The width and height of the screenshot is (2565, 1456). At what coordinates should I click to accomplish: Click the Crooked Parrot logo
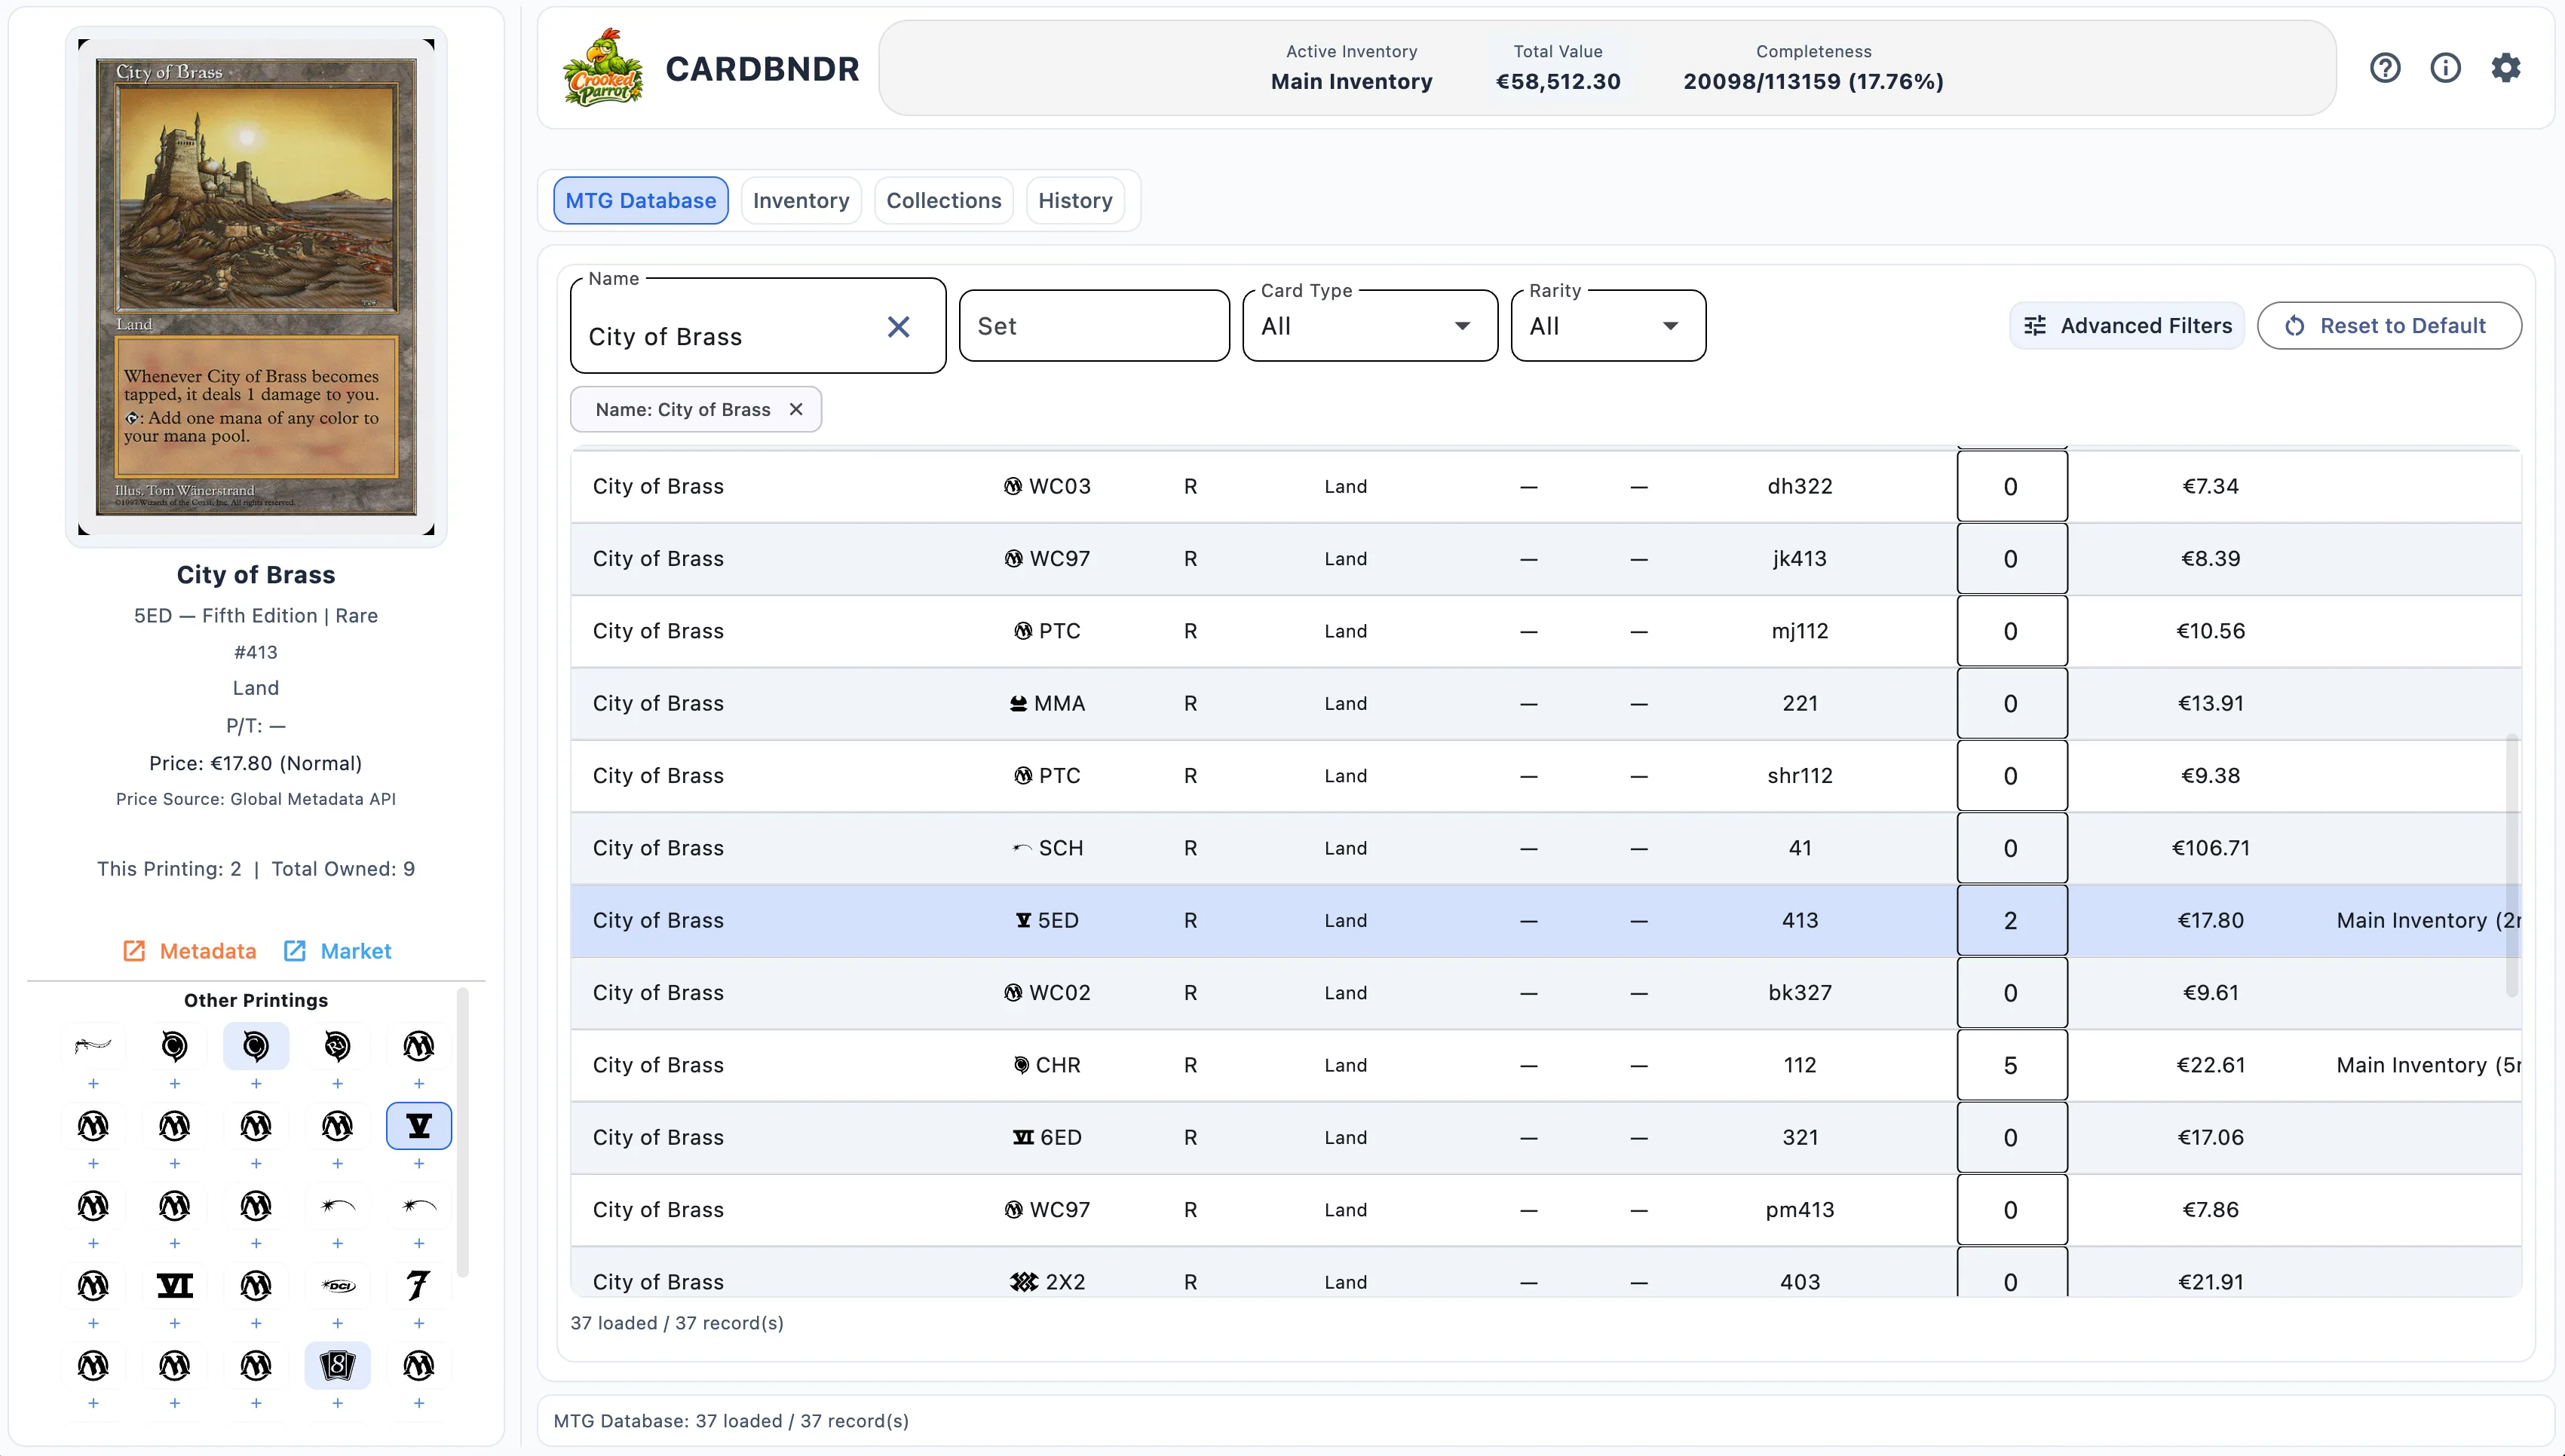(x=603, y=68)
